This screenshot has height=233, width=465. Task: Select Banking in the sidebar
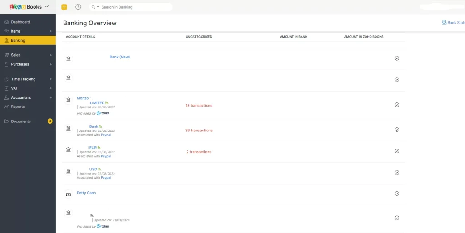pyautogui.click(x=28, y=40)
